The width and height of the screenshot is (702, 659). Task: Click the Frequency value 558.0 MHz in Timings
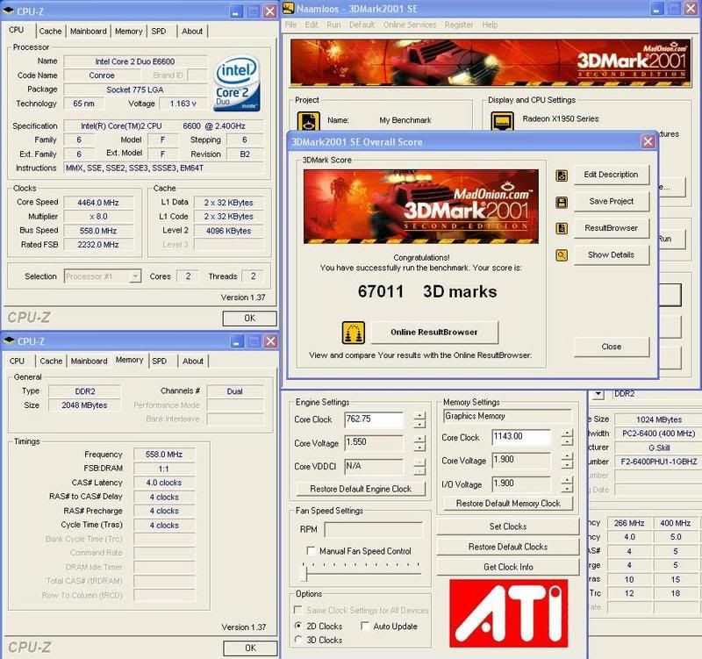(x=164, y=455)
